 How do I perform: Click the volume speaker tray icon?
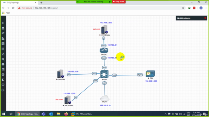click(x=180, y=114)
